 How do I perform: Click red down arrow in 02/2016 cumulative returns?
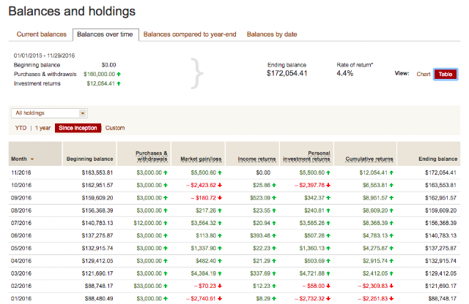pyautogui.click(x=391, y=286)
